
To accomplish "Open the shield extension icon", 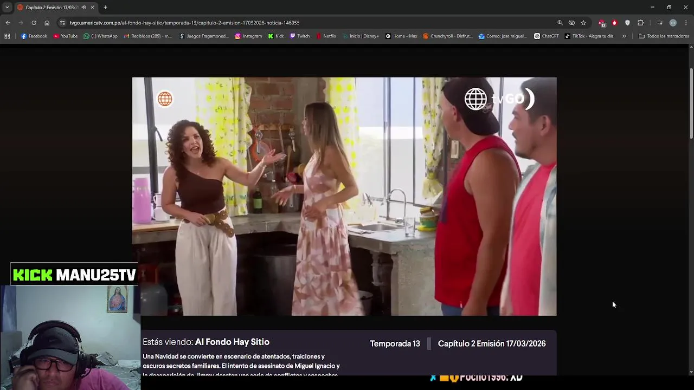I will pyautogui.click(x=627, y=23).
